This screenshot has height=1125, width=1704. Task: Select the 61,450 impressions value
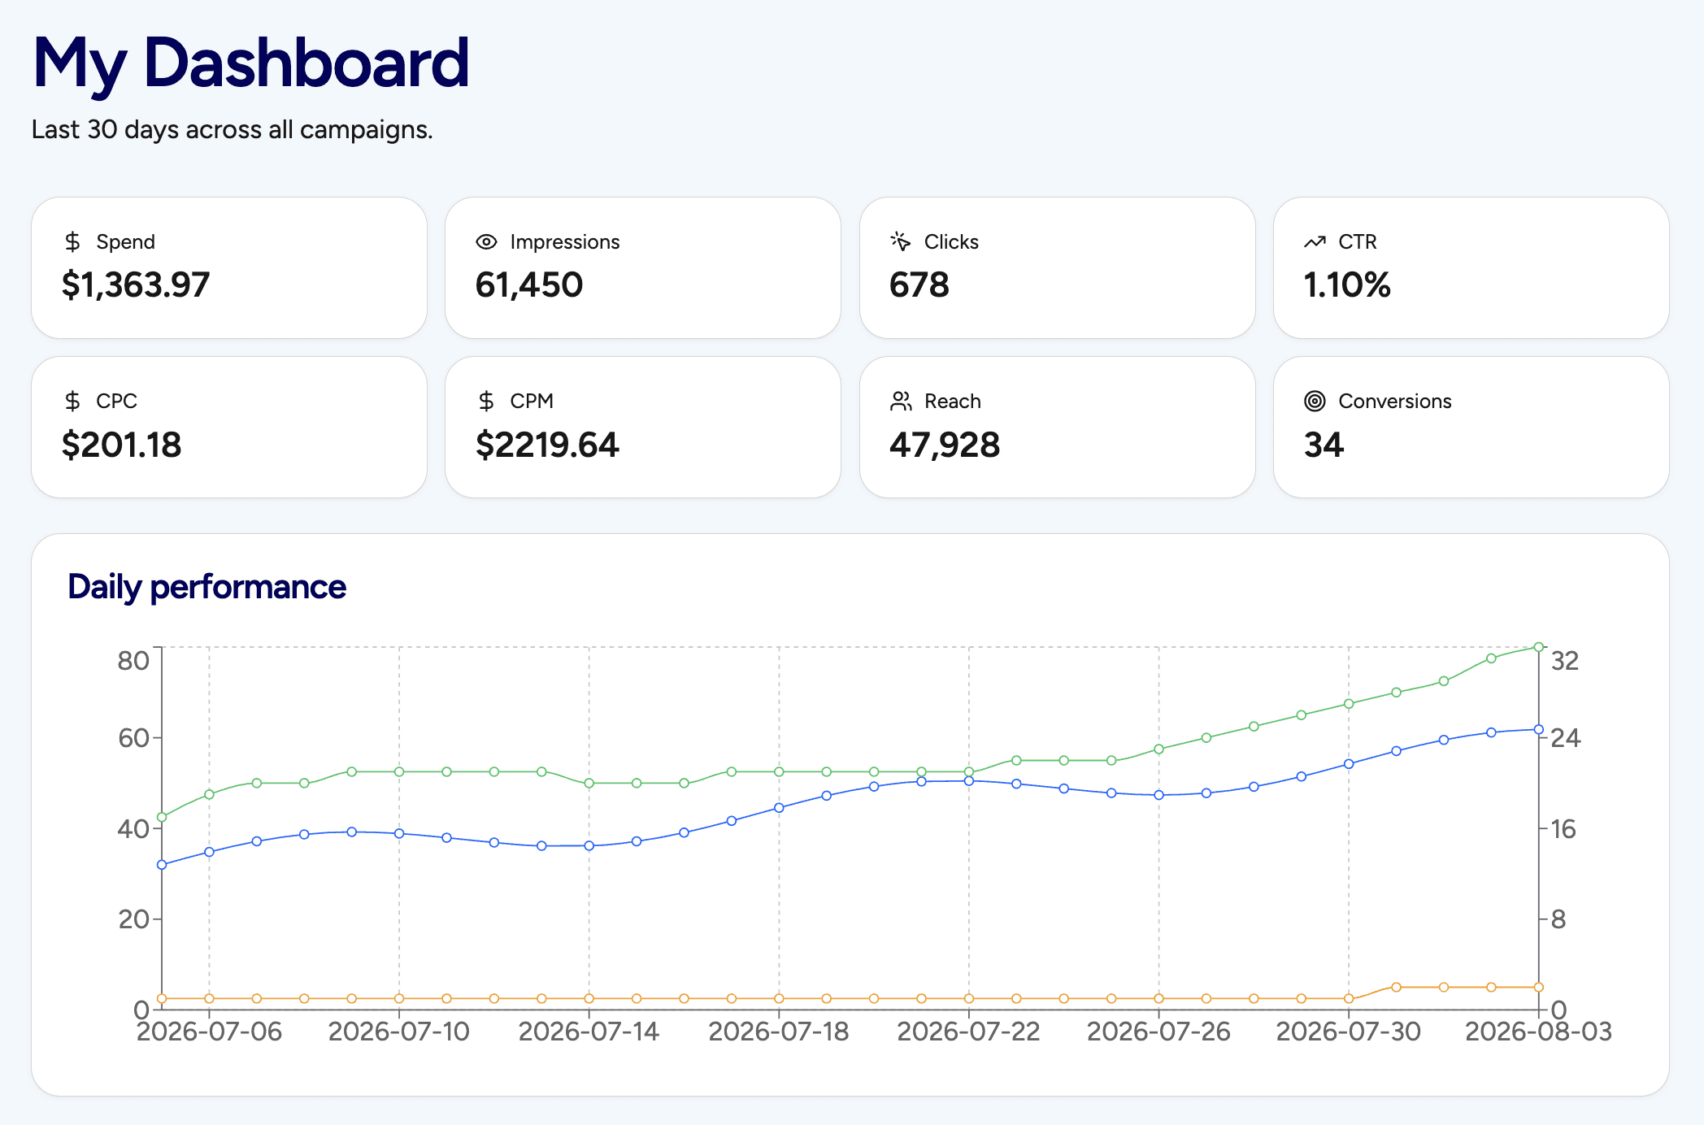(529, 285)
